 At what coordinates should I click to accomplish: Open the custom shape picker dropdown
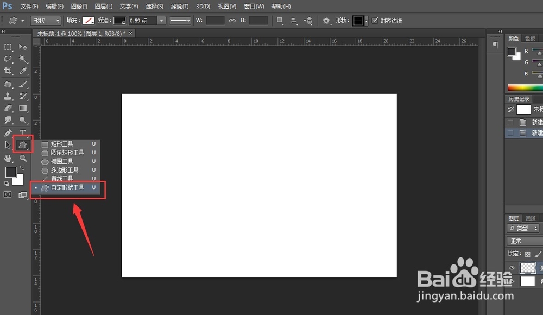[x=366, y=21]
